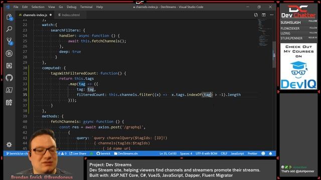The width and height of the screenshot is (321, 180).
Task: Open the Edit menu
Action: pos(25,6)
